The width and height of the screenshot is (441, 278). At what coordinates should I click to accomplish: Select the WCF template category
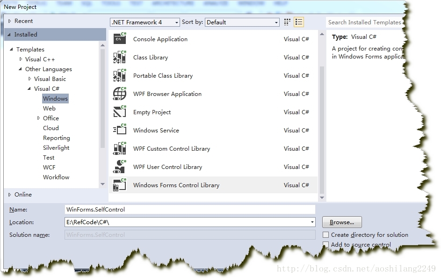tap(49, 168)
